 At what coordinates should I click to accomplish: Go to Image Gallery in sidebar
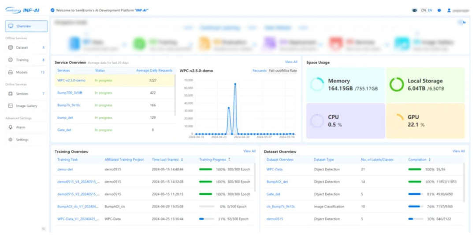(26, 106)
